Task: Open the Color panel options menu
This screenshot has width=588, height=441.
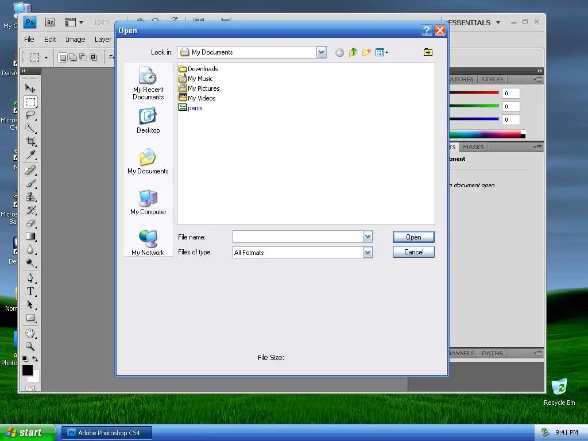Action: point(537,79)
